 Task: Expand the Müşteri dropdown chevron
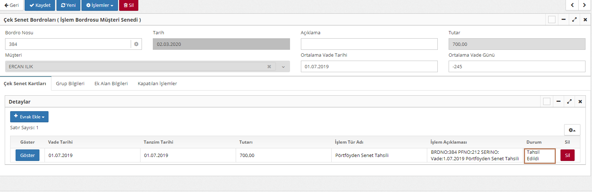[283, 67]
